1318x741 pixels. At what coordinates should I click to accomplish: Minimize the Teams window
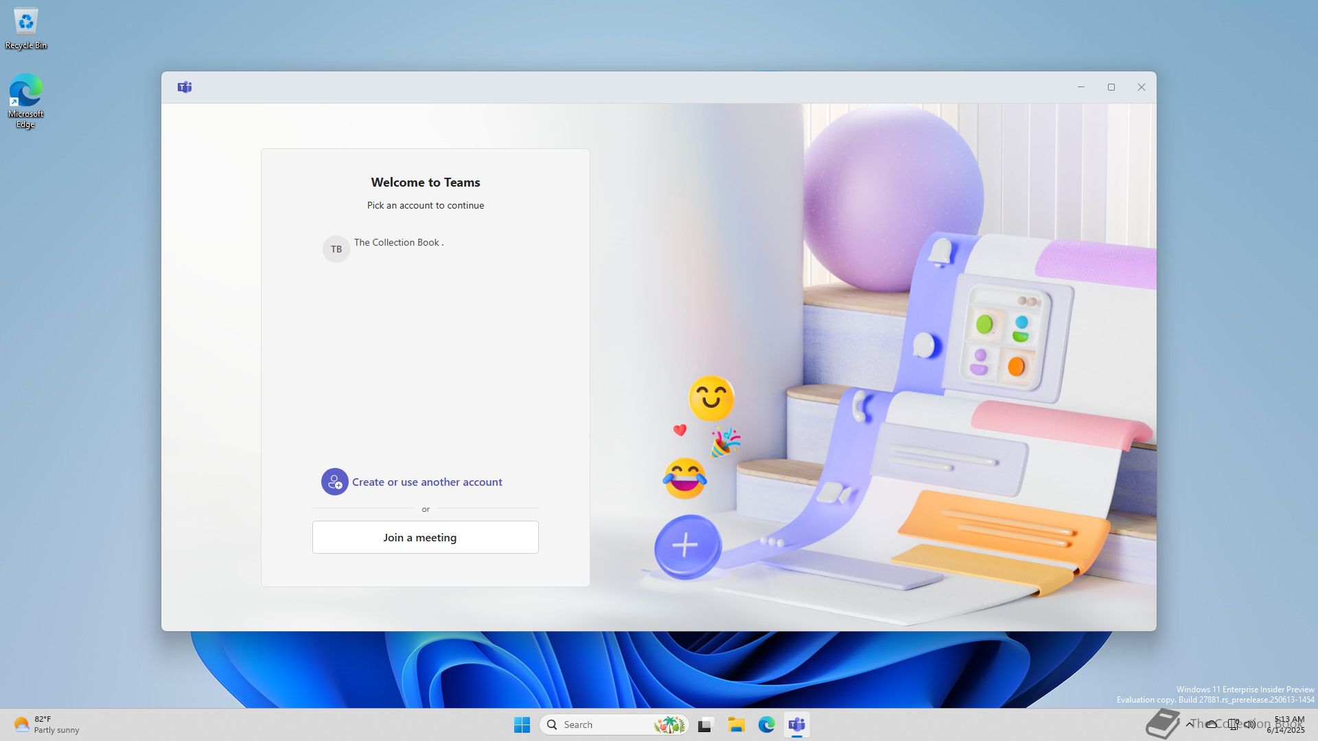pyautogui.click(x=1081, y=87)
